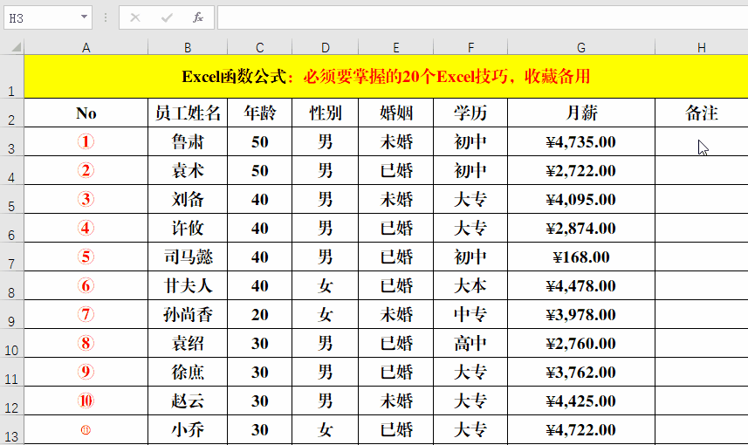
Task: Click the 备注 header cell
Action: (x=701, y=113)
